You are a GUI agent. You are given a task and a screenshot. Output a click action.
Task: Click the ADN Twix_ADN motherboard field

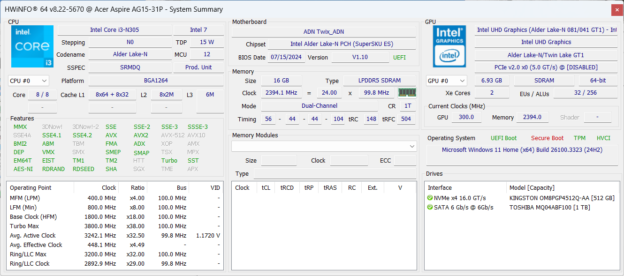pyautogui.click(x=323, y=32)
